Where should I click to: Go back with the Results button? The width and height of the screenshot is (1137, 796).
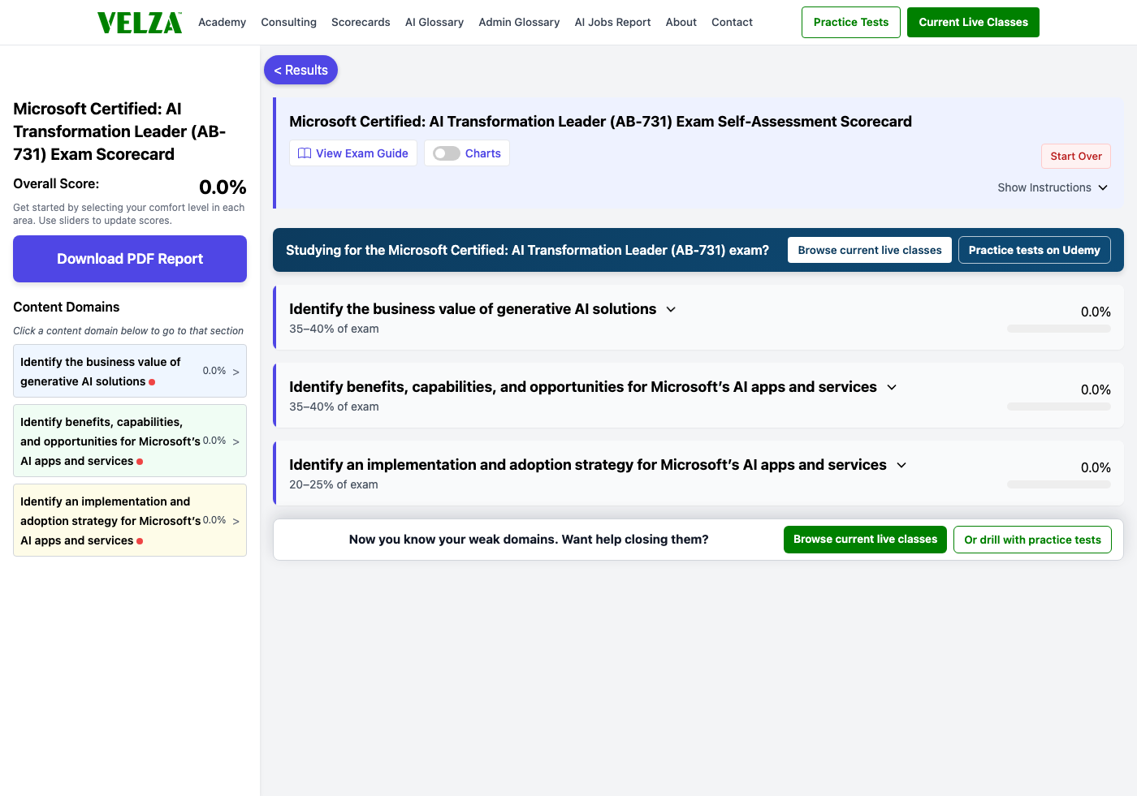tap(300, 70)
